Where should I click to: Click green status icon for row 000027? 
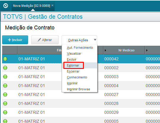point(5,94)
